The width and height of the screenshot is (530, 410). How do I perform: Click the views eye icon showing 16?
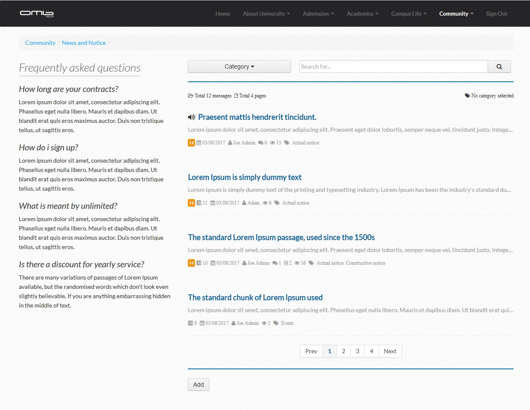coord(297,263)
